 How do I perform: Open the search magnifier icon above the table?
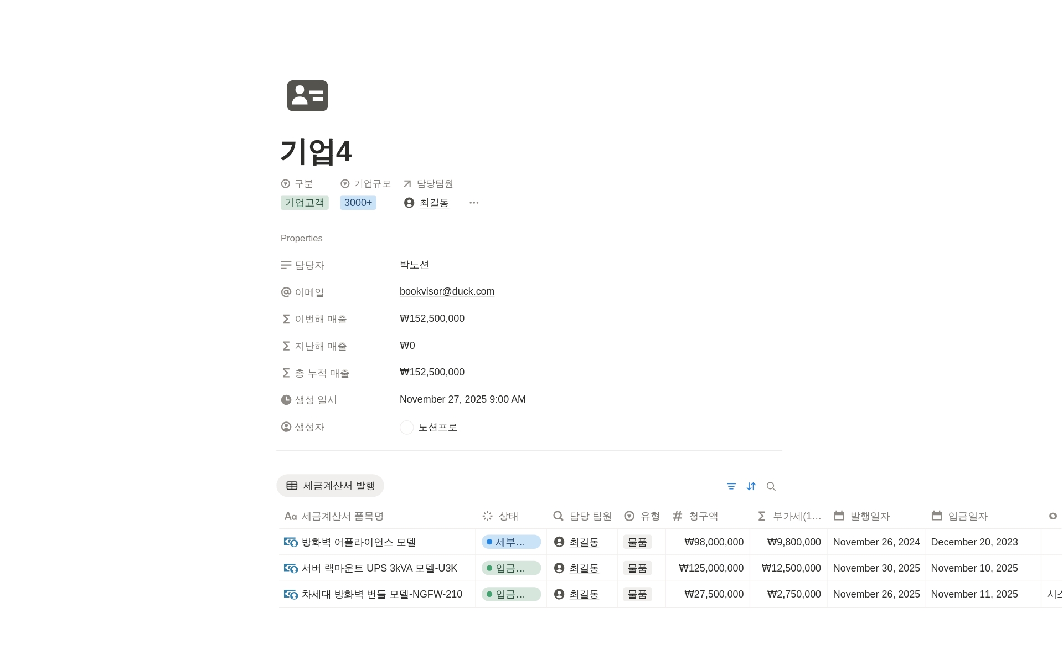point(771,486)
